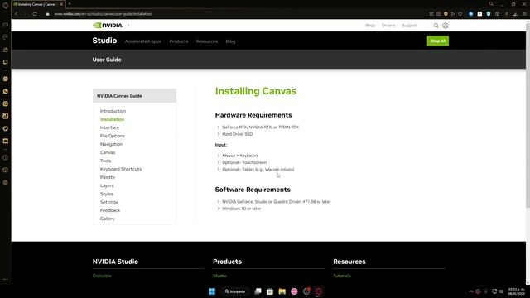Screen dimensions: 530x298
Task: Open the NVIDIA account profile icon
Action: (x=446, y=26)
